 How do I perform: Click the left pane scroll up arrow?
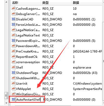click(6, 2)
